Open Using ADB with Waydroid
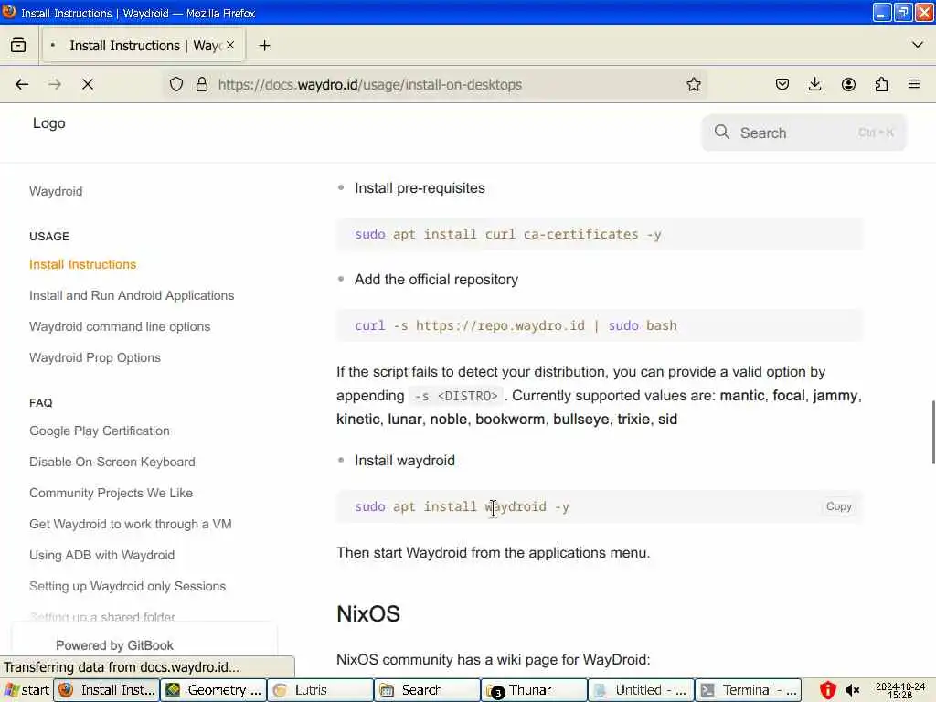 102,555
